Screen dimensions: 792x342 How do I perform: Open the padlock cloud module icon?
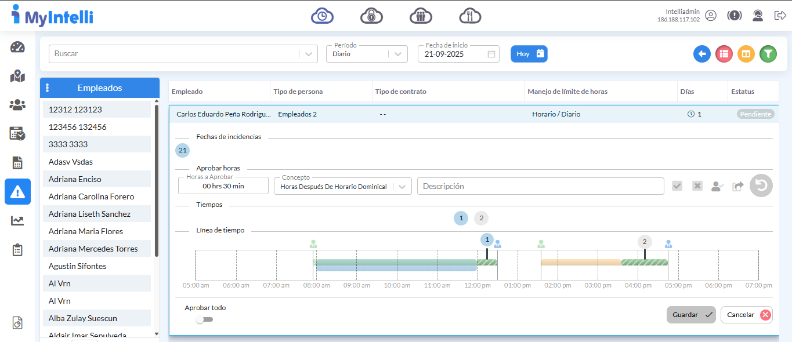pyautogui.click(x=371, y=16)
